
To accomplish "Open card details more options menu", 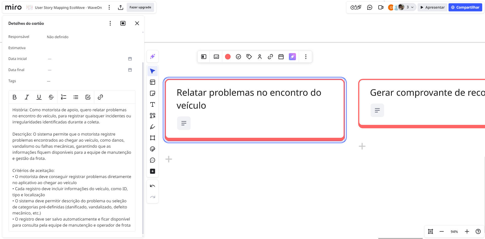I will pos(110,23).
